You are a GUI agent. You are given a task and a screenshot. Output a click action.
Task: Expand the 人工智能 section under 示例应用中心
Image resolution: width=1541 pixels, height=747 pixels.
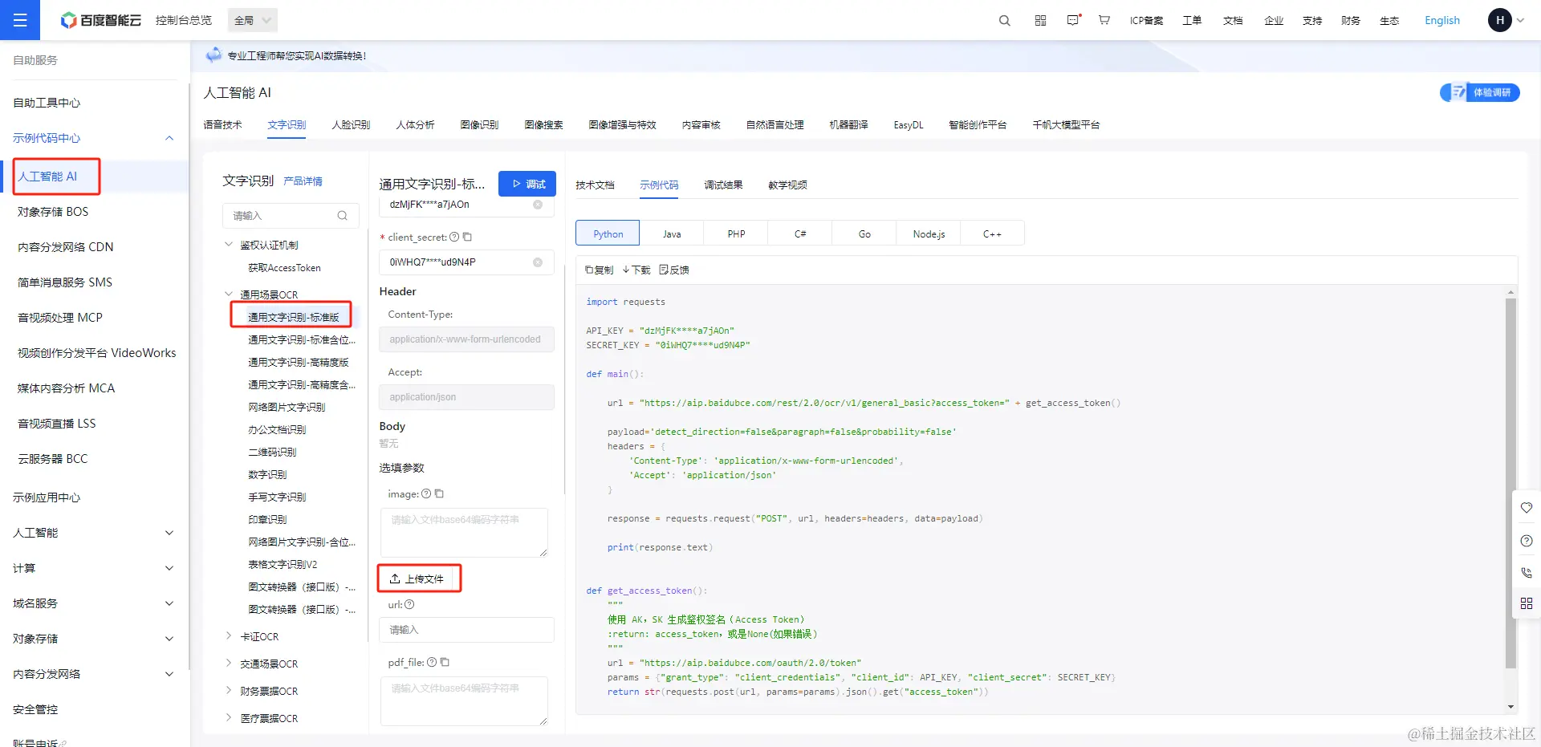169,533
